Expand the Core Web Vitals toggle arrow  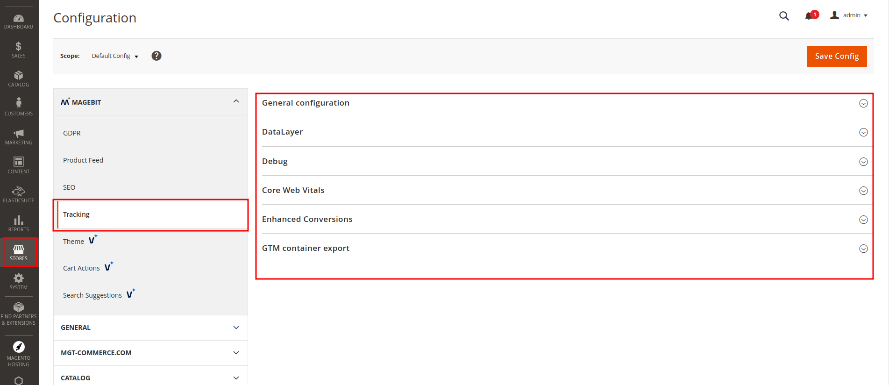coord(863,191)
